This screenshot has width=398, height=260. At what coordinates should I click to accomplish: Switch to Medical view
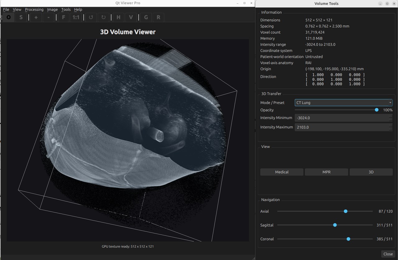click(x=282, y=172)
